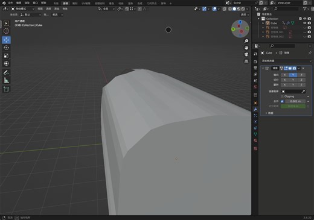Open the Render properties tab icon
Image resolution: width=314 pixels, height=220 pixels.
tap(255, 61)
